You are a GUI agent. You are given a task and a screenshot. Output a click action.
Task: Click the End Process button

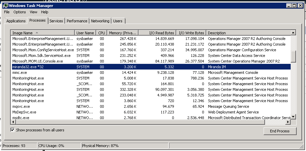pyautogui.click(x=280, y=131)
